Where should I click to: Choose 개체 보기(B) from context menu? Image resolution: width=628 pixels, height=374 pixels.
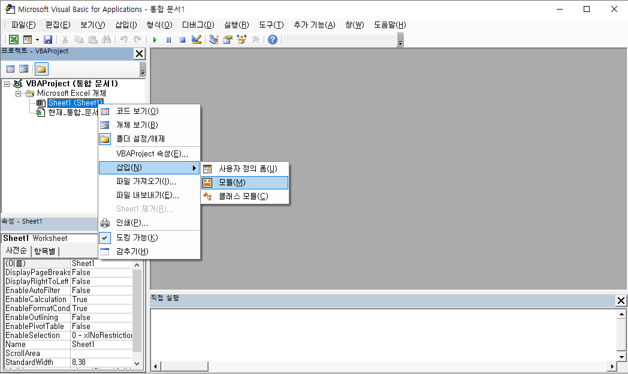pos(149,125)
